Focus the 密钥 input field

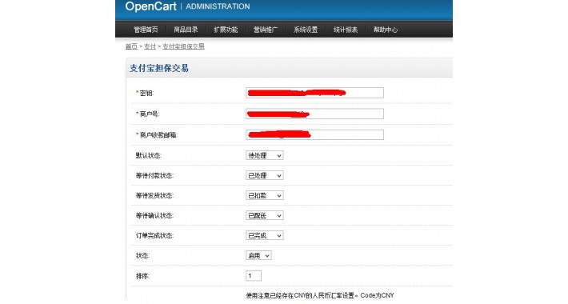(x=314, y=93)
